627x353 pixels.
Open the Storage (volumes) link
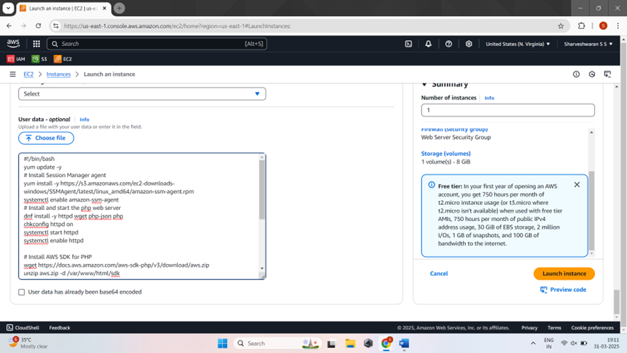coord(446,154)
